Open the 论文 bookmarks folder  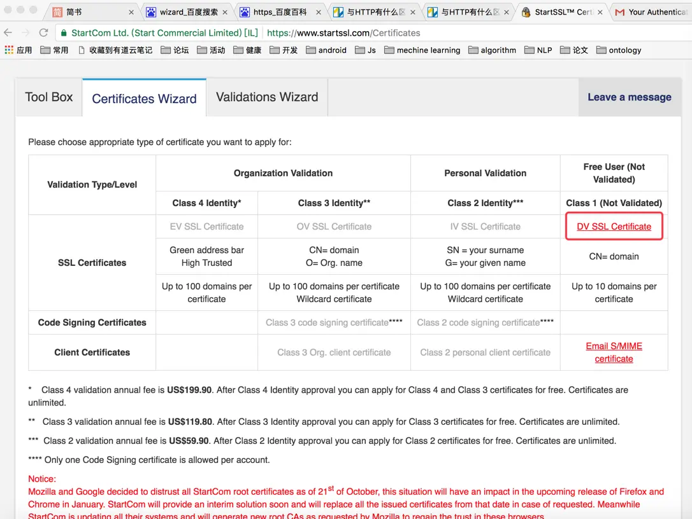[x=573, y=50]
